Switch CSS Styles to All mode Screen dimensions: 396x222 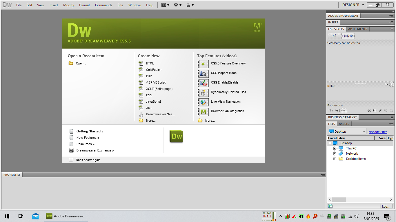pos(334,36)
